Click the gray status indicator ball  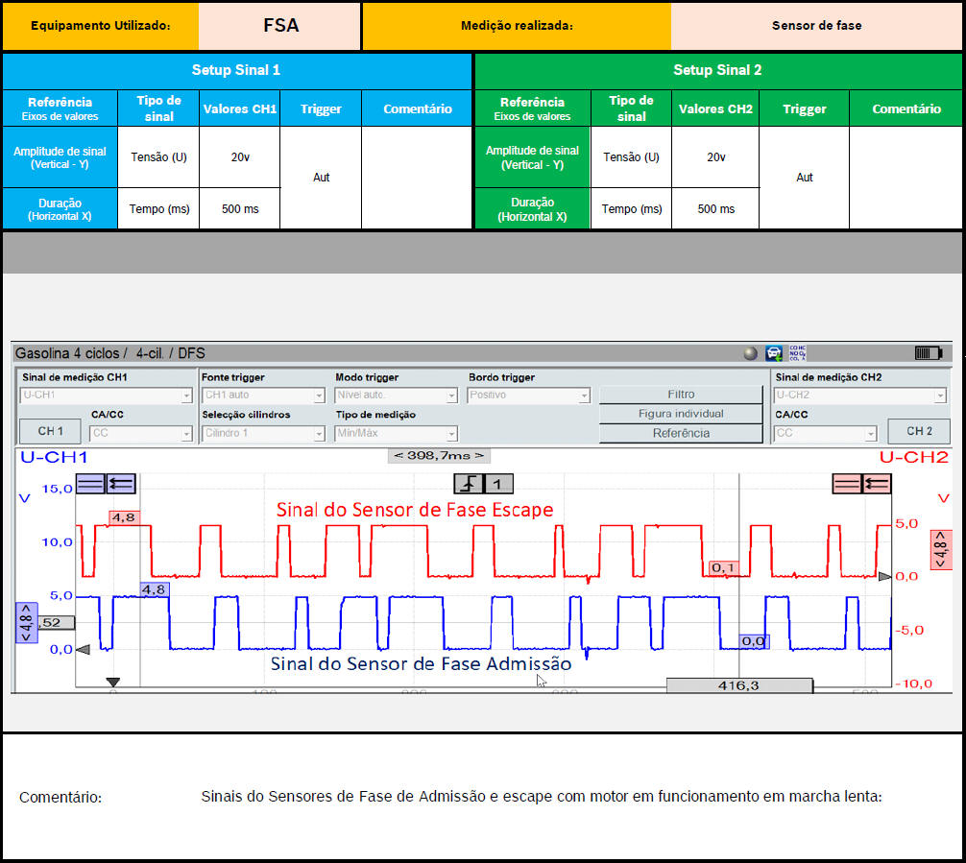pyautogui.click(x=750, y=353)
